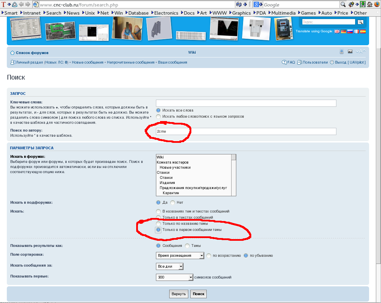Image resolution: width=381 pixels, height=303 pixels.
Task: Click the page icon before the URL
Action: point(36,4)
